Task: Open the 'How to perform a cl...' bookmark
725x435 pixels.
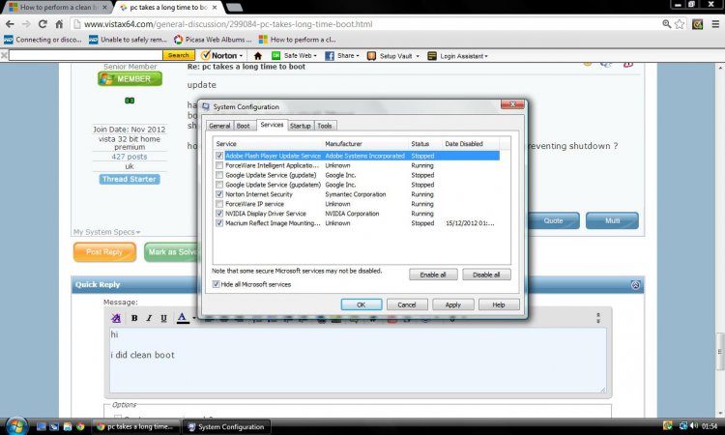Action: (298, 40)
